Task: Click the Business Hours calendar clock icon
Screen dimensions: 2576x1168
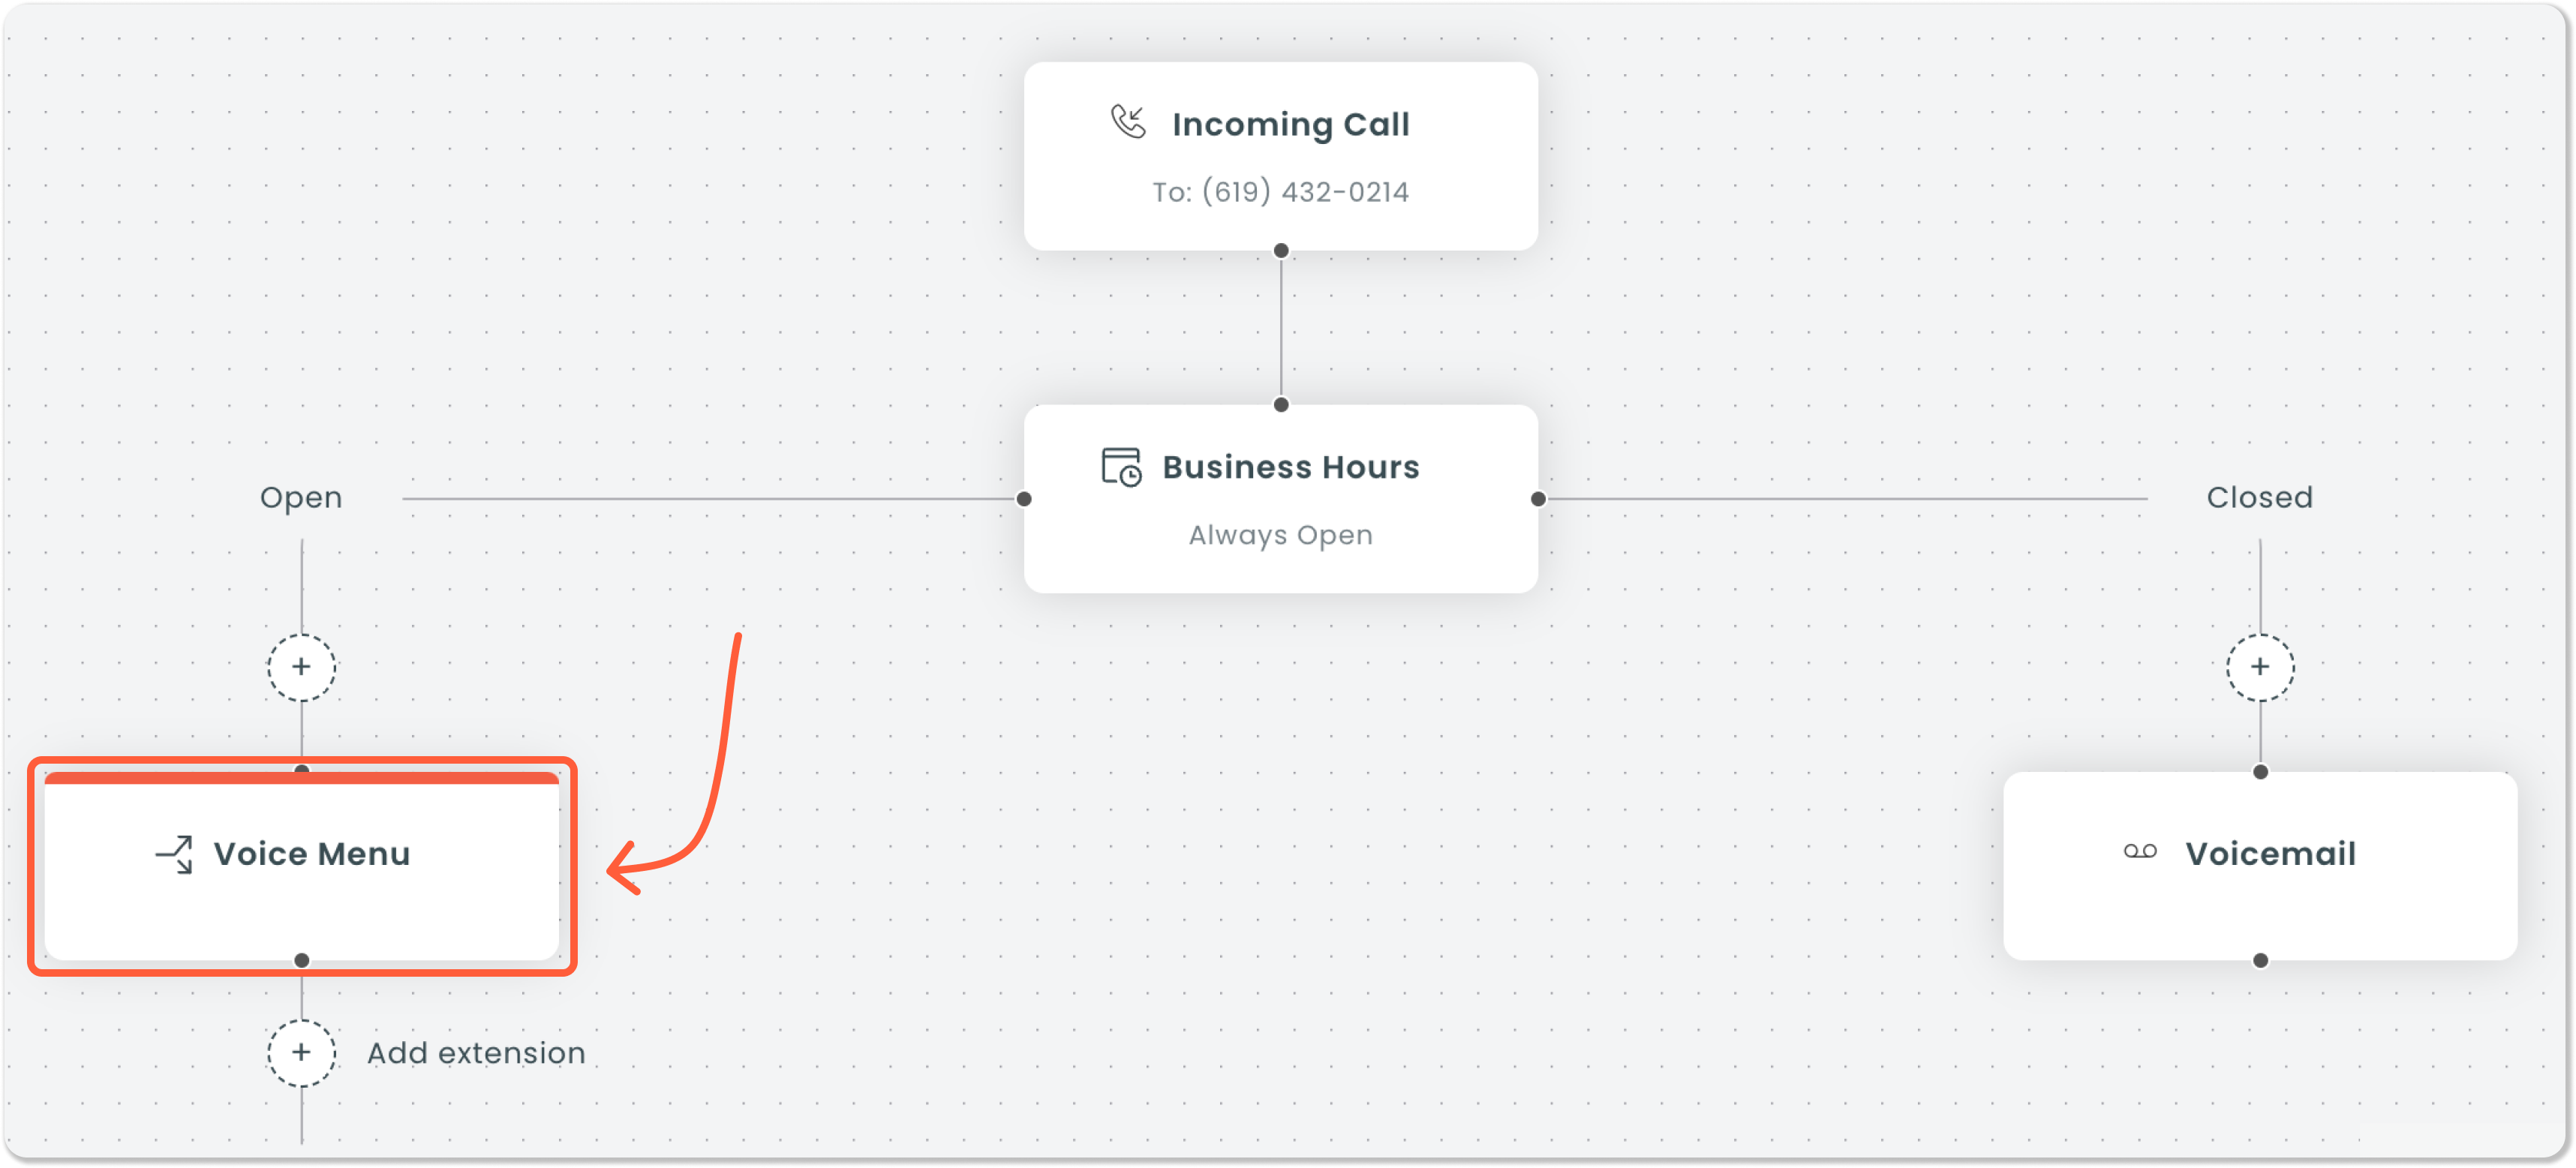Action: 1121,467
